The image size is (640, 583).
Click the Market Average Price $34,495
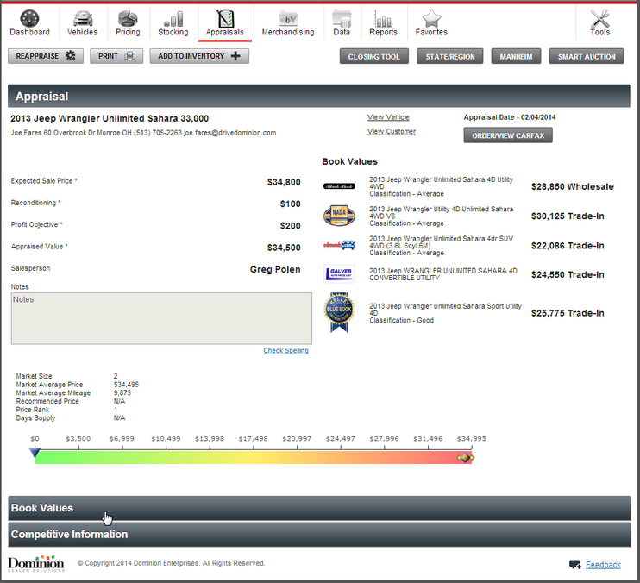click(126, 385)
